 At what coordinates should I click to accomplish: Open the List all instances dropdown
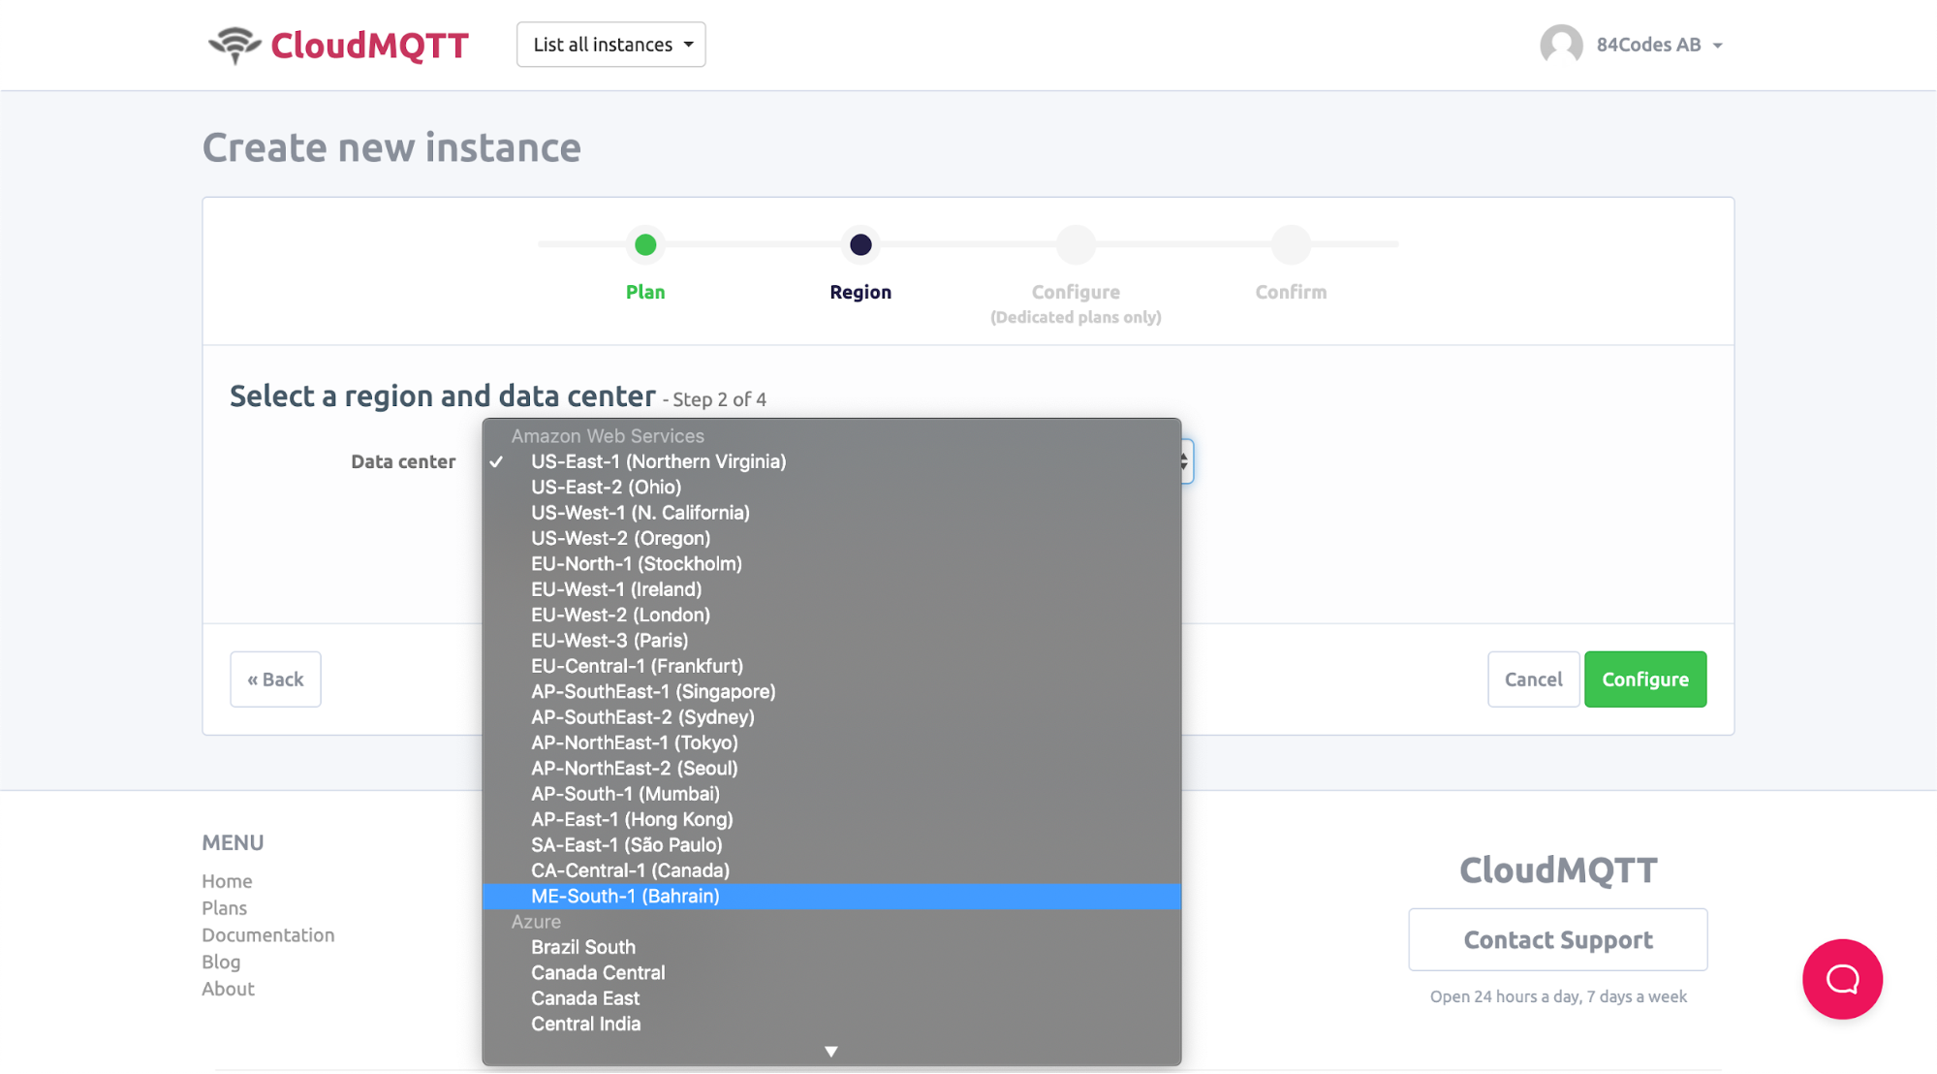(x=611, y=45)
